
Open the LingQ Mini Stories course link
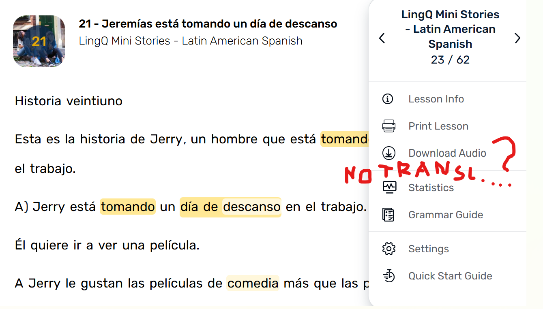[x=191, y=41]
